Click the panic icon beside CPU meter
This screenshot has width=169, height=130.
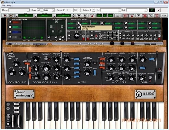159,10
